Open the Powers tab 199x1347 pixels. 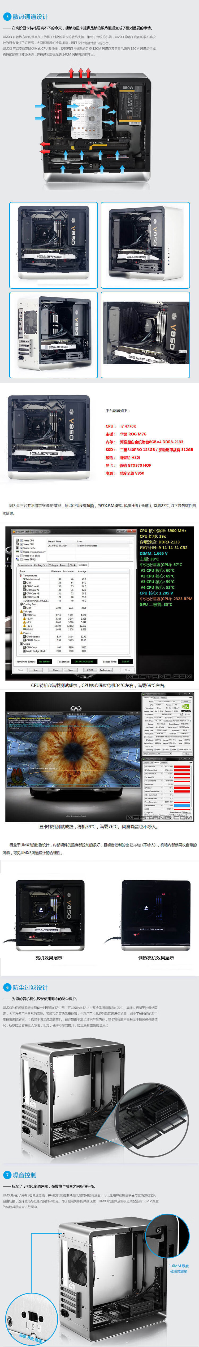pyautogui.click(x=64, y=565)
